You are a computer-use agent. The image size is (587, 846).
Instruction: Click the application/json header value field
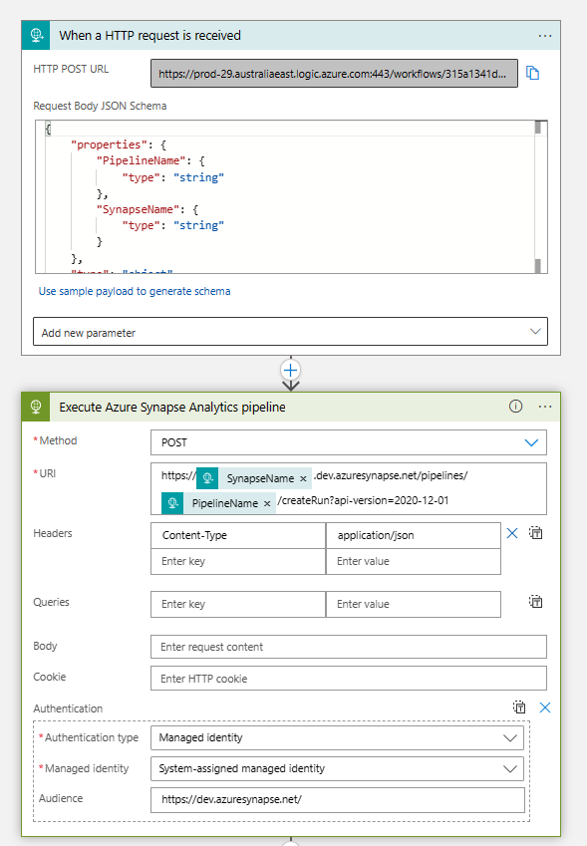click(x=414, y=535)
